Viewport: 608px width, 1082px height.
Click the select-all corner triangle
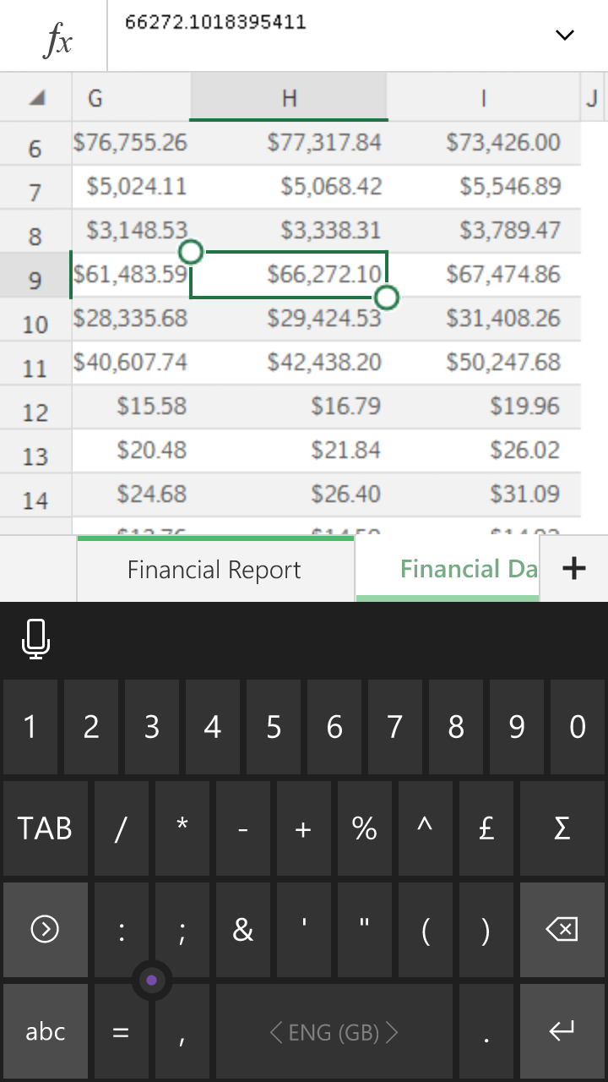36,98
